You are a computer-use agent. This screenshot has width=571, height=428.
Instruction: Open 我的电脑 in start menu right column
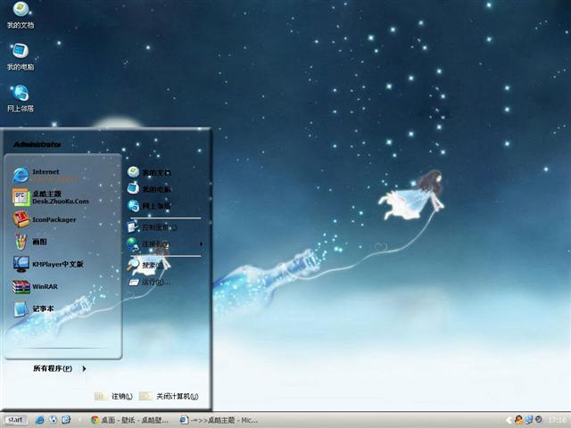[149, 189]
